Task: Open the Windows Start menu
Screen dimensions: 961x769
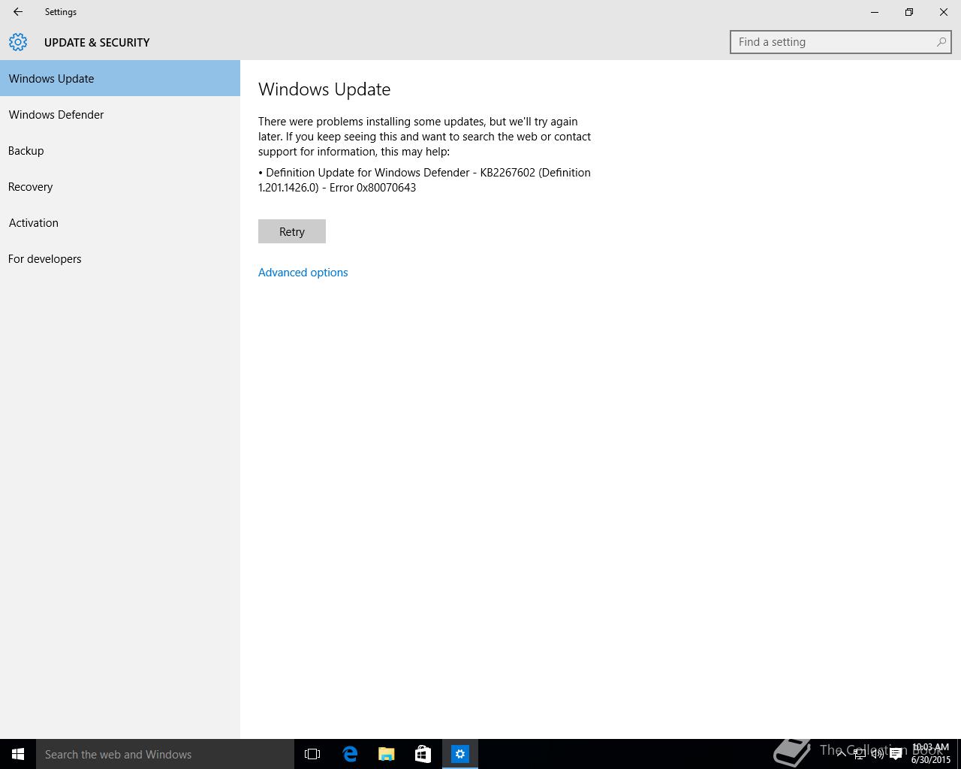Action: (18, 754)
